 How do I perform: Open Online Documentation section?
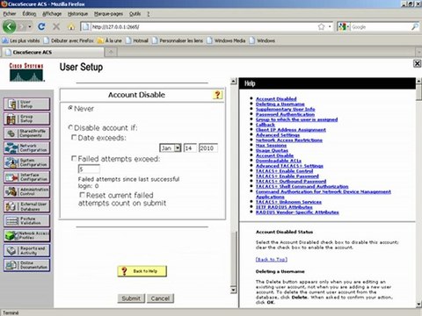click(26, 265)
